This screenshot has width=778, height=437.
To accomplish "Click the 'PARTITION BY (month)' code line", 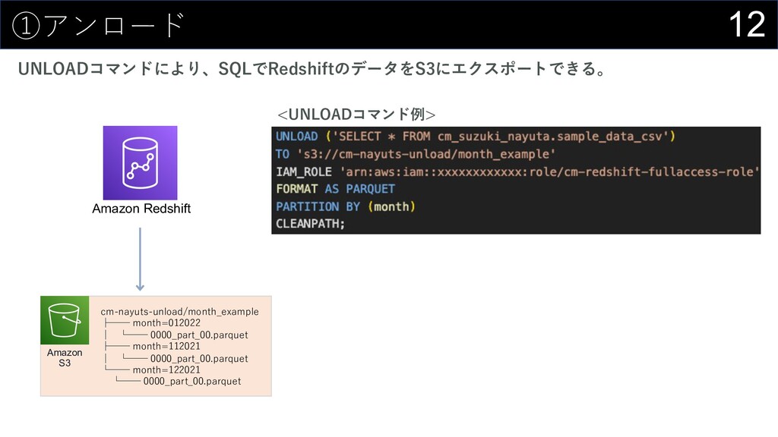I will 346,206.
